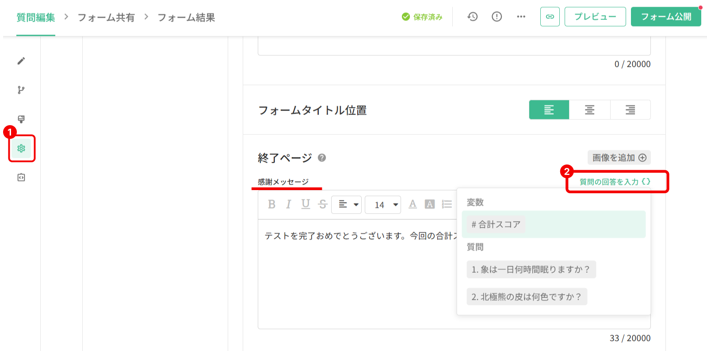Open the settings gear icon in sidebar
The image size is (707, 351).
point(21,149)
